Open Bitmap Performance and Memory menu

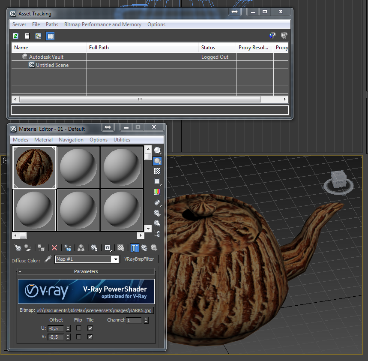pyautogui.click(x=102, y=24)
